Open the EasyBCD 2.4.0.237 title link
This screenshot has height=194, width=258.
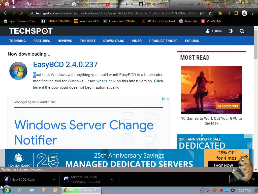[x=65, y=64]
